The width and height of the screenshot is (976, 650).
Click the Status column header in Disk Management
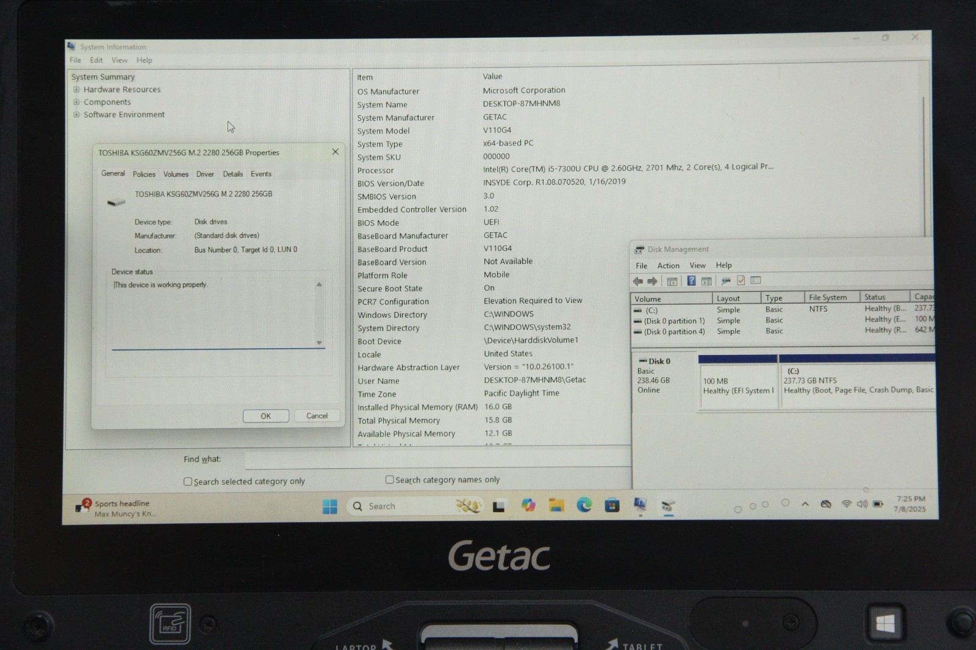884,297
